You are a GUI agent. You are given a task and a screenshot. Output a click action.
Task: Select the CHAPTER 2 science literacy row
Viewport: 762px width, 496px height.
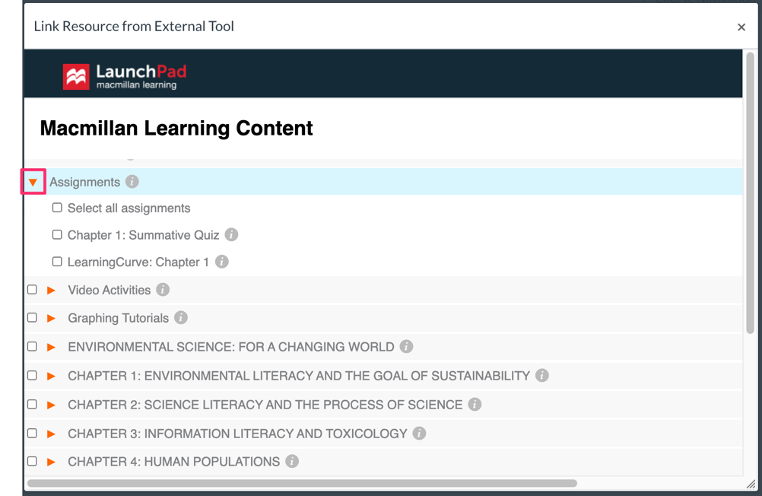pyautogui.click(x=266, y=404)
